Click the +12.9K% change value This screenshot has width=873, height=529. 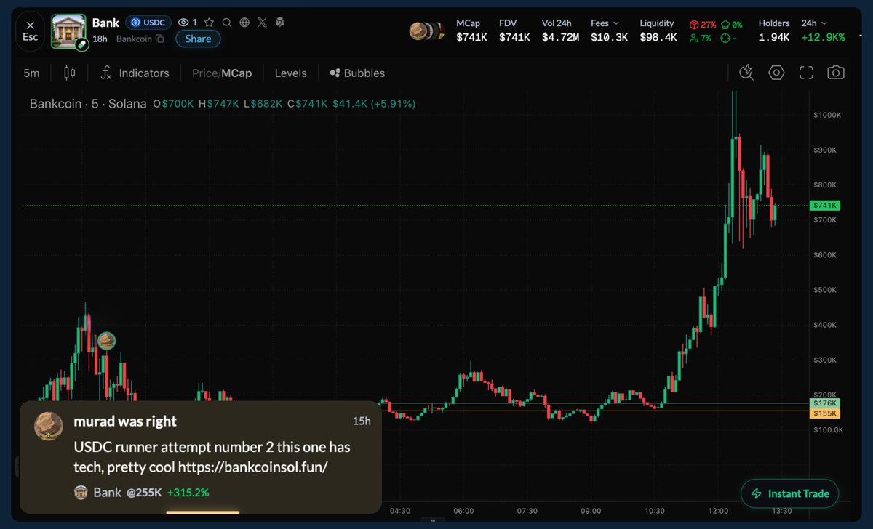point(823,38)
